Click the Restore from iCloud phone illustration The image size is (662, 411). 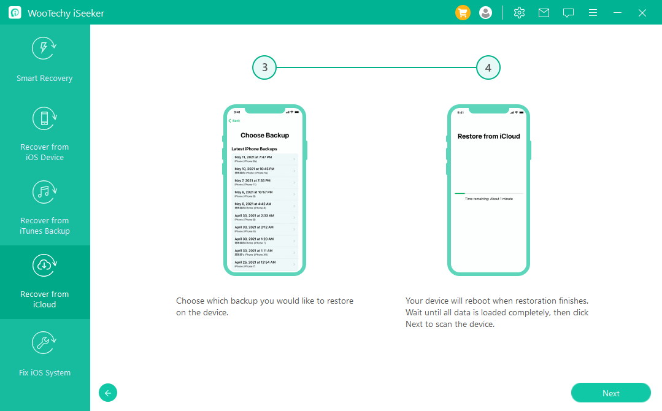tap(488, 190)
